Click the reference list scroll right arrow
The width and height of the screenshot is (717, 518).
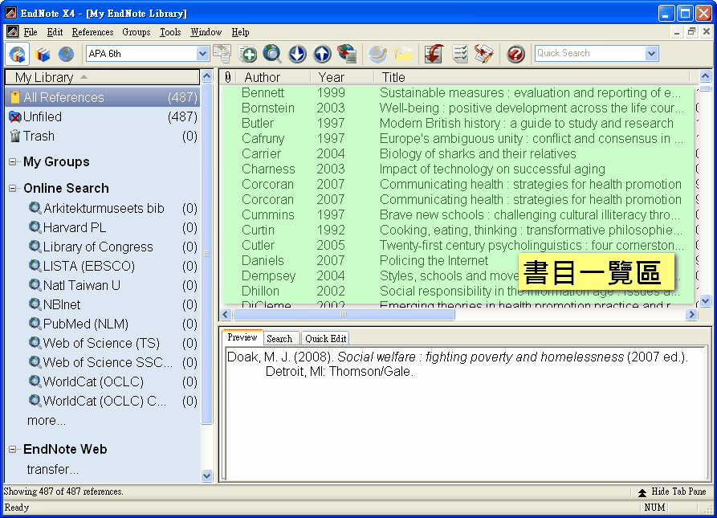pos(691,315)
